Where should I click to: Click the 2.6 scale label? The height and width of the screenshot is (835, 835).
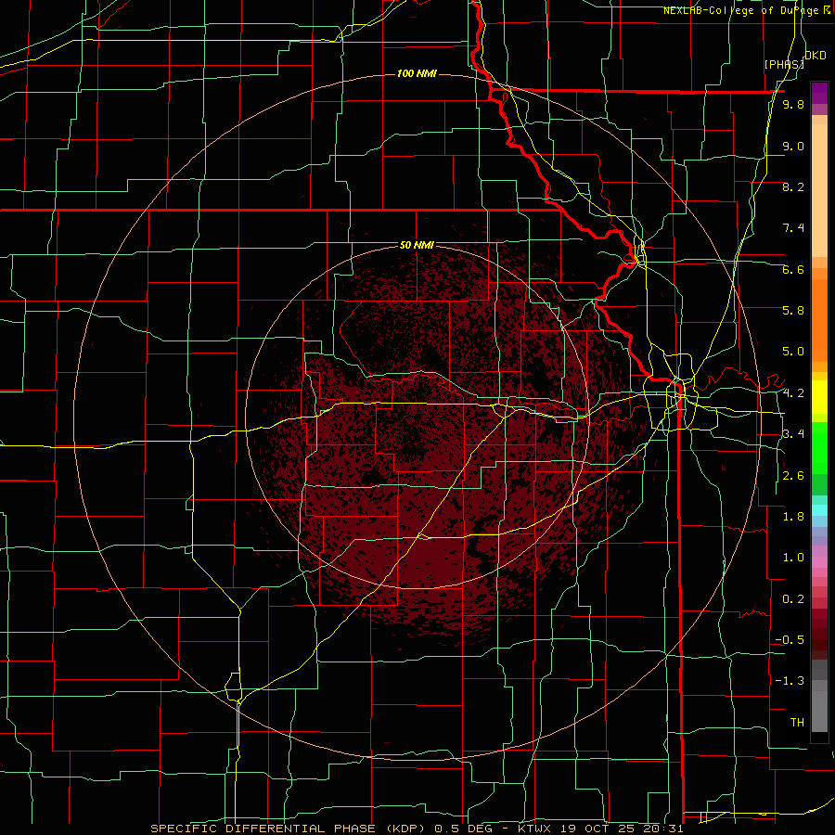[793, 476]
